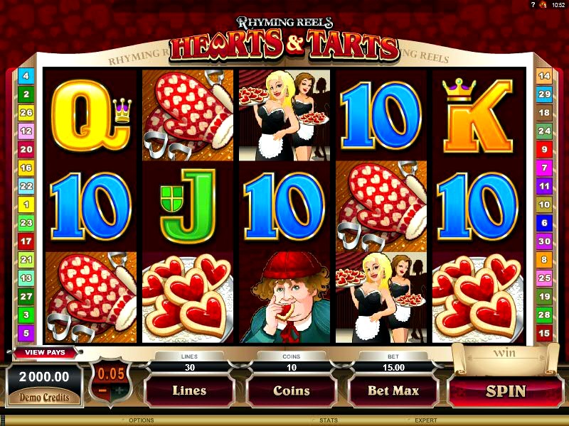Click the red payline 9 marker
The image size is (569, 426).
544,149
